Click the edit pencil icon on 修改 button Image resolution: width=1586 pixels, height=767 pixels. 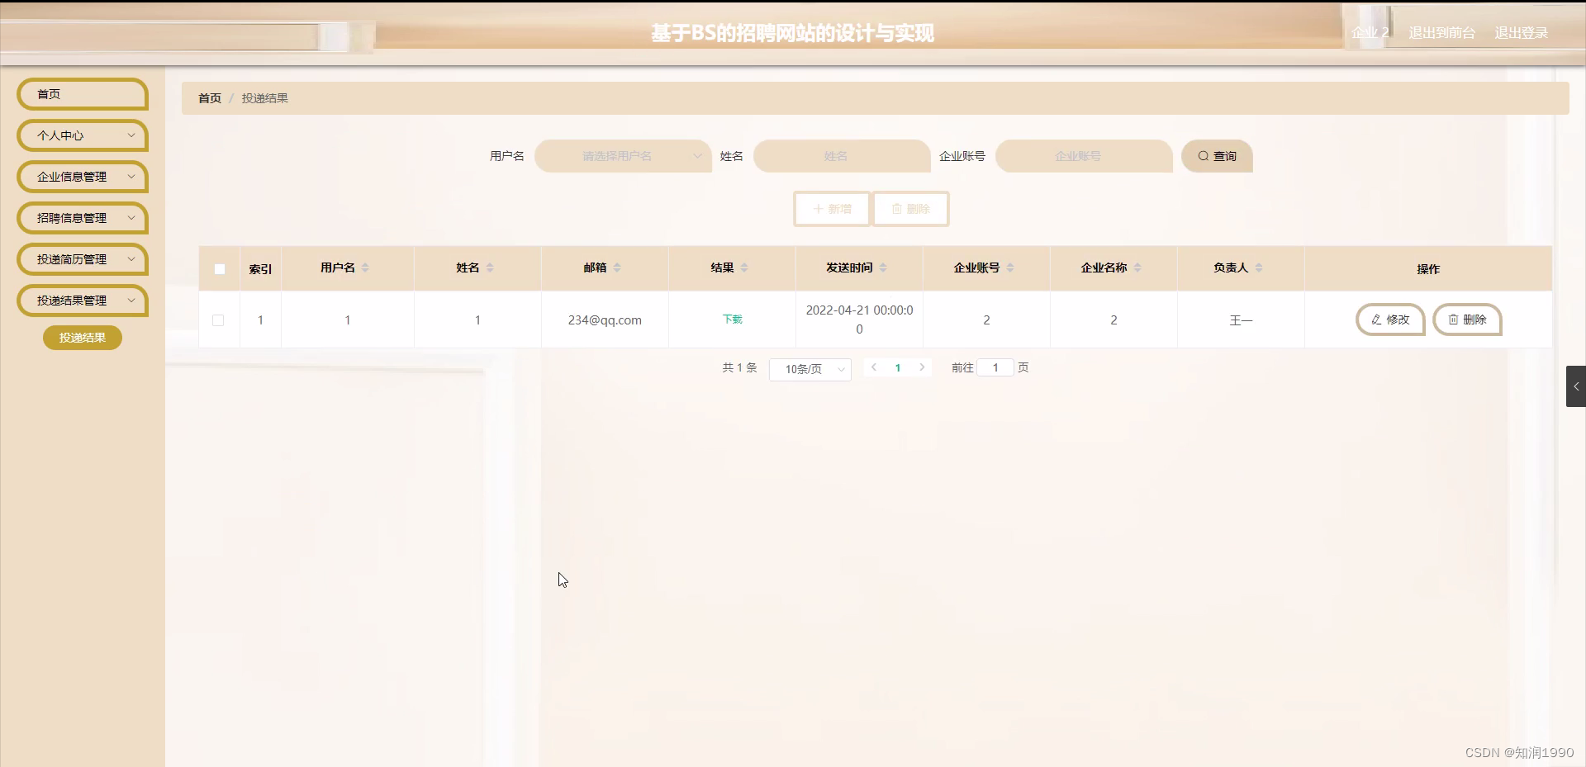[1376, 320]
